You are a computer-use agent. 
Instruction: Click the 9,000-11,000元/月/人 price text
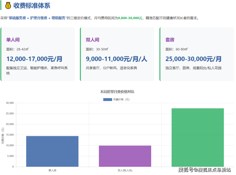point(116,59)
